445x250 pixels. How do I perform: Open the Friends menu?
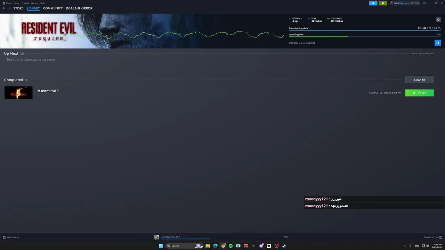click(25, 3)
